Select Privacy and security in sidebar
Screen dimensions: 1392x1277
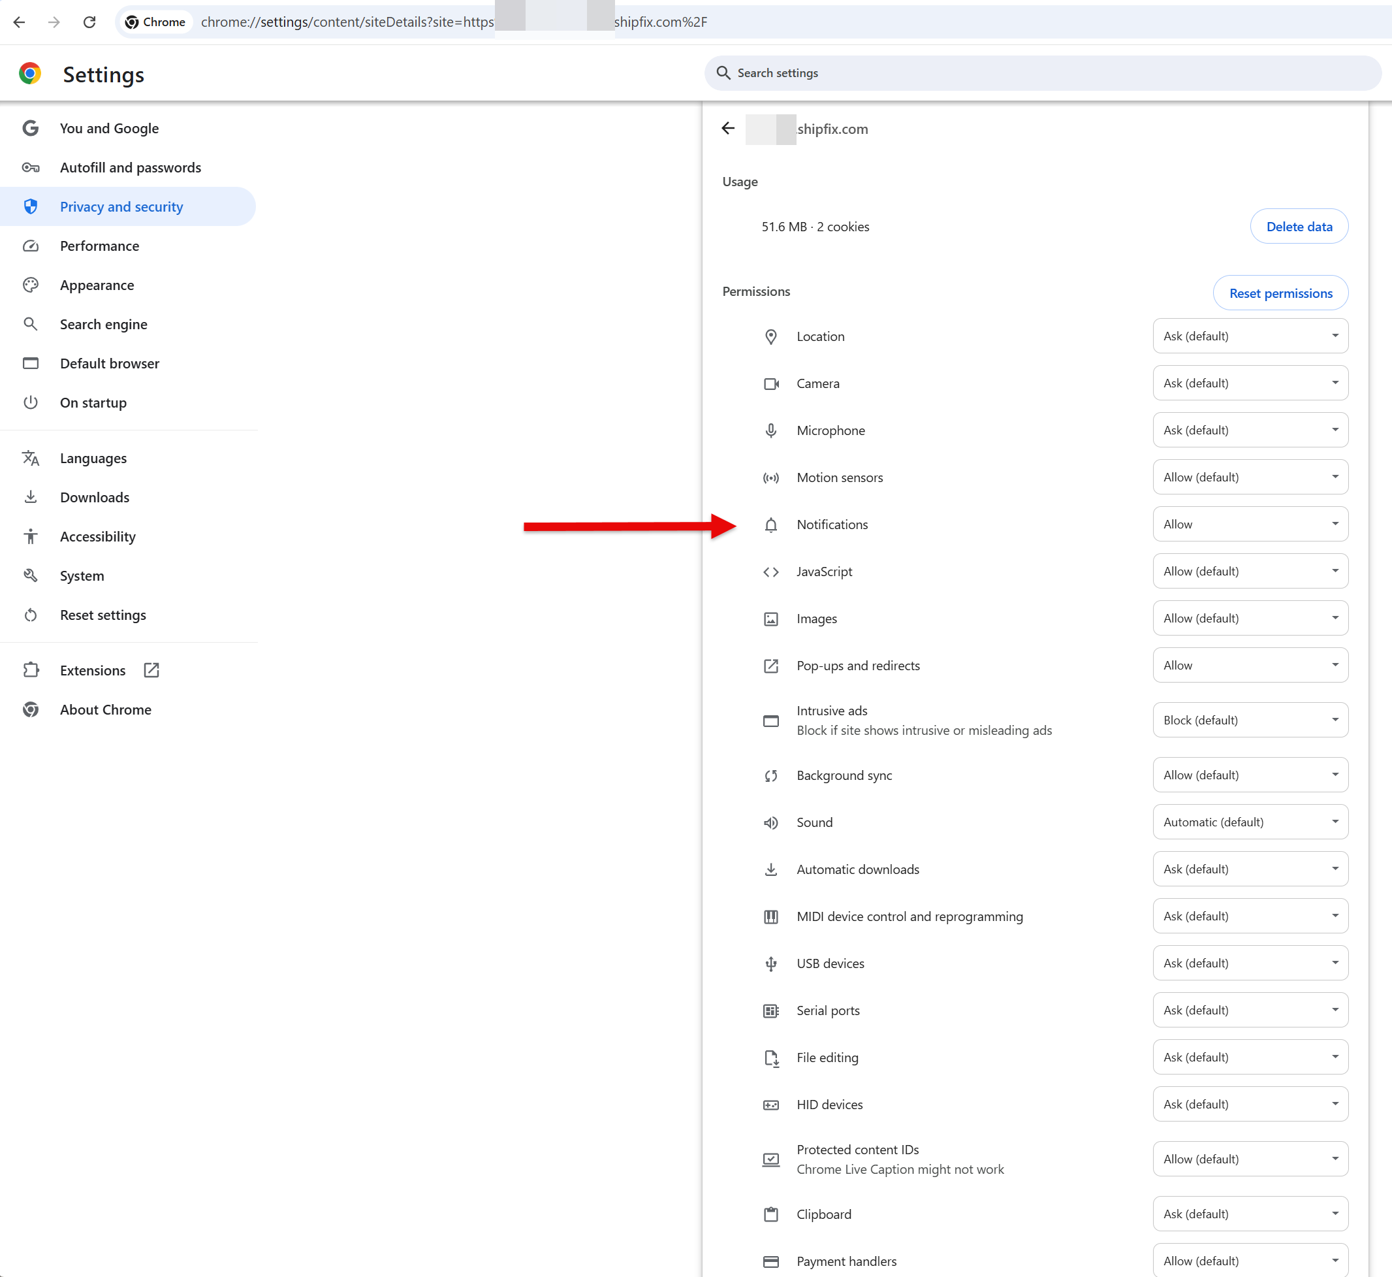[x=121, y=206]
